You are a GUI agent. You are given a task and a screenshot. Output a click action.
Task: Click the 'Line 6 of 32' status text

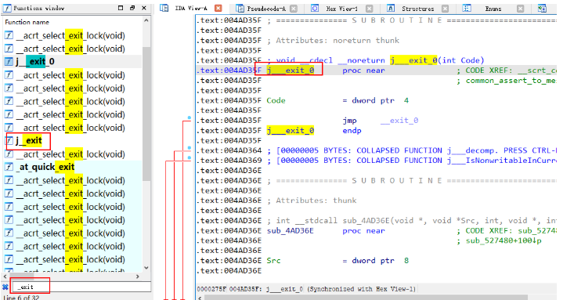coord(21,298)
